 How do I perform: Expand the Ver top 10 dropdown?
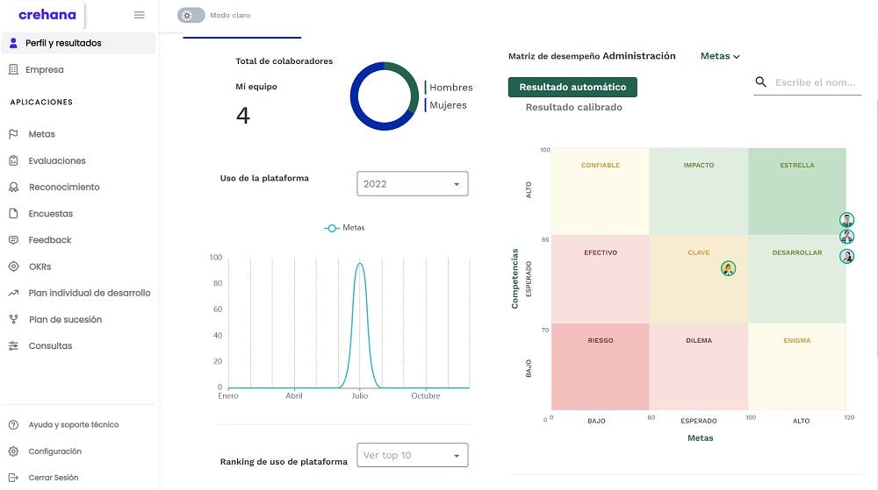tap(412, 455)
